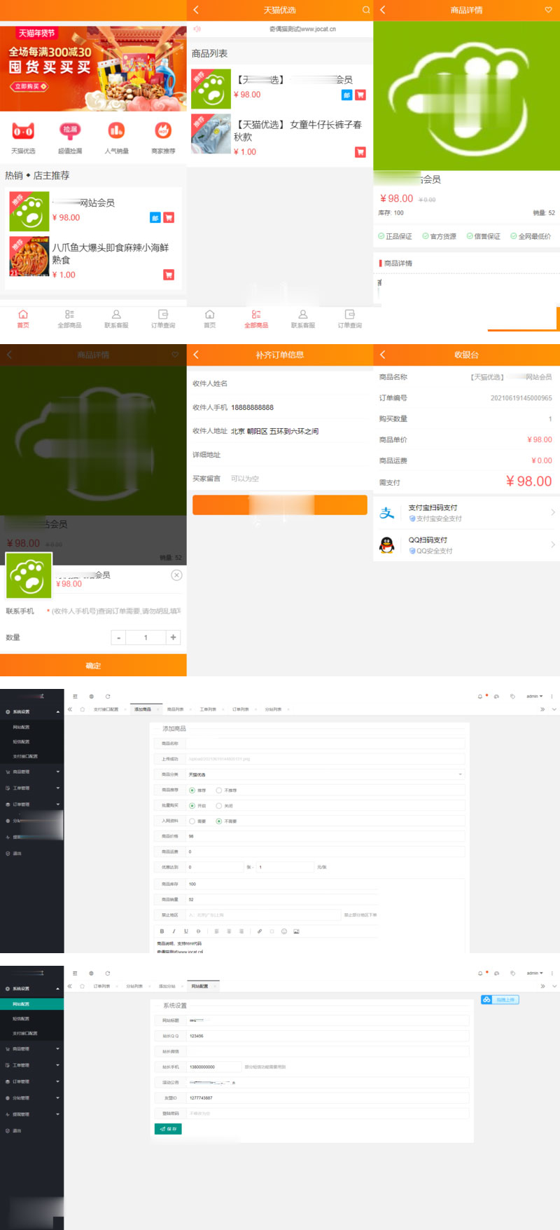Click cart icon beside 女童牛仔长裤 product
The image size is (560, 1230).
360,152
